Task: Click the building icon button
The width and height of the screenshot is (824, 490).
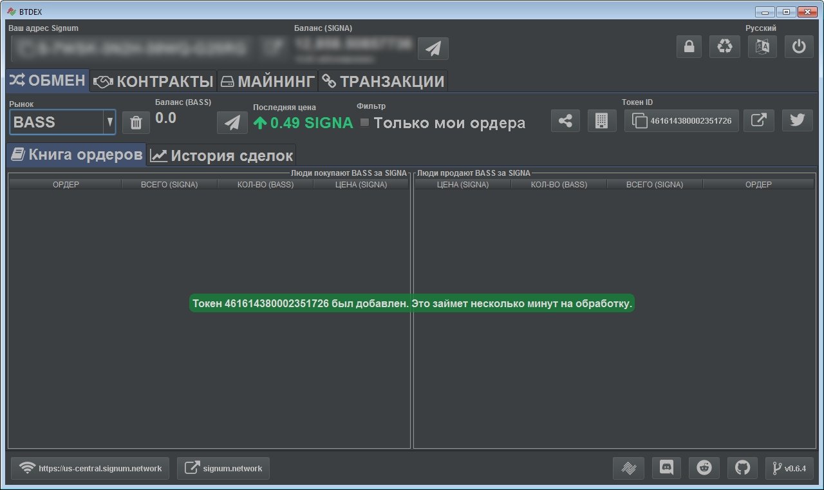Action: tap(602, 120)
